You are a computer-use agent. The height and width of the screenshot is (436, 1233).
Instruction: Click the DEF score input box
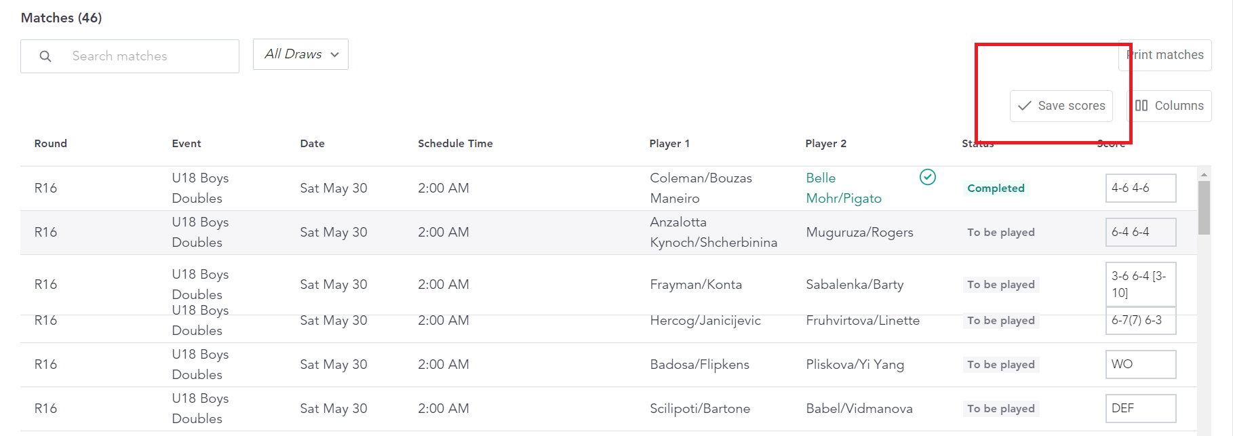point(1140,408)
